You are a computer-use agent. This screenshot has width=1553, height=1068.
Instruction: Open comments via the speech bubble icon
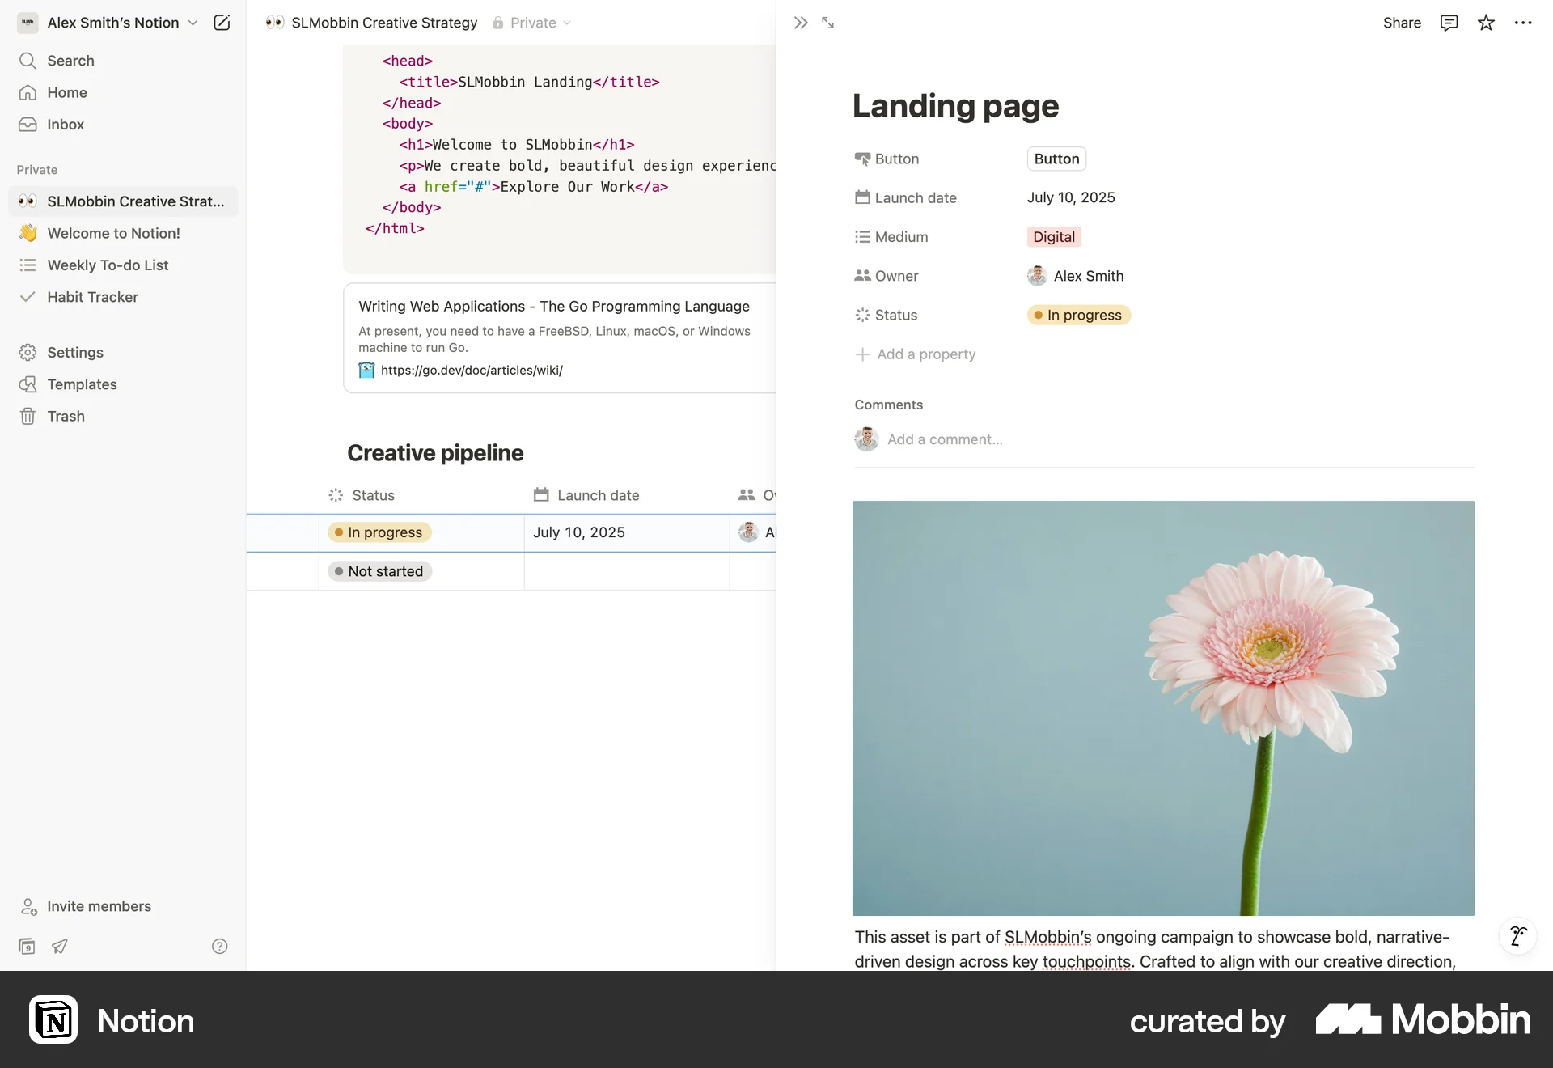point(1448,23)
